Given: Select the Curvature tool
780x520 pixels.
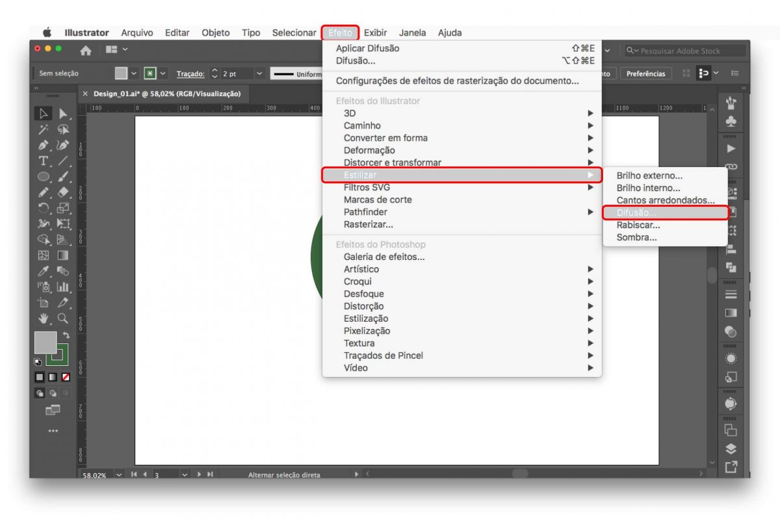Looking at the screenshot, I should [x=63, y=145].
